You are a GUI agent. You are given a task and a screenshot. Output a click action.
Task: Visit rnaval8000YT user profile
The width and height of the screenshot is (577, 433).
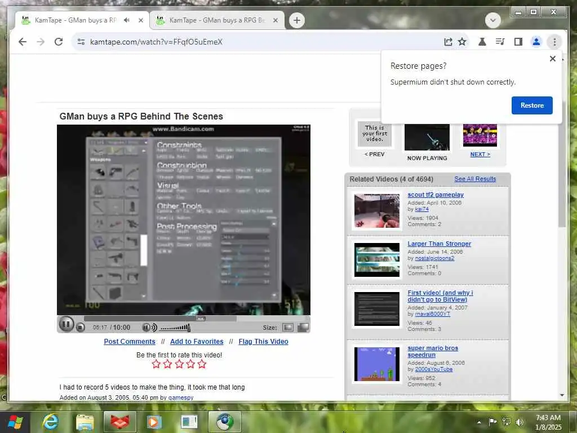click(x=432, y=314)
